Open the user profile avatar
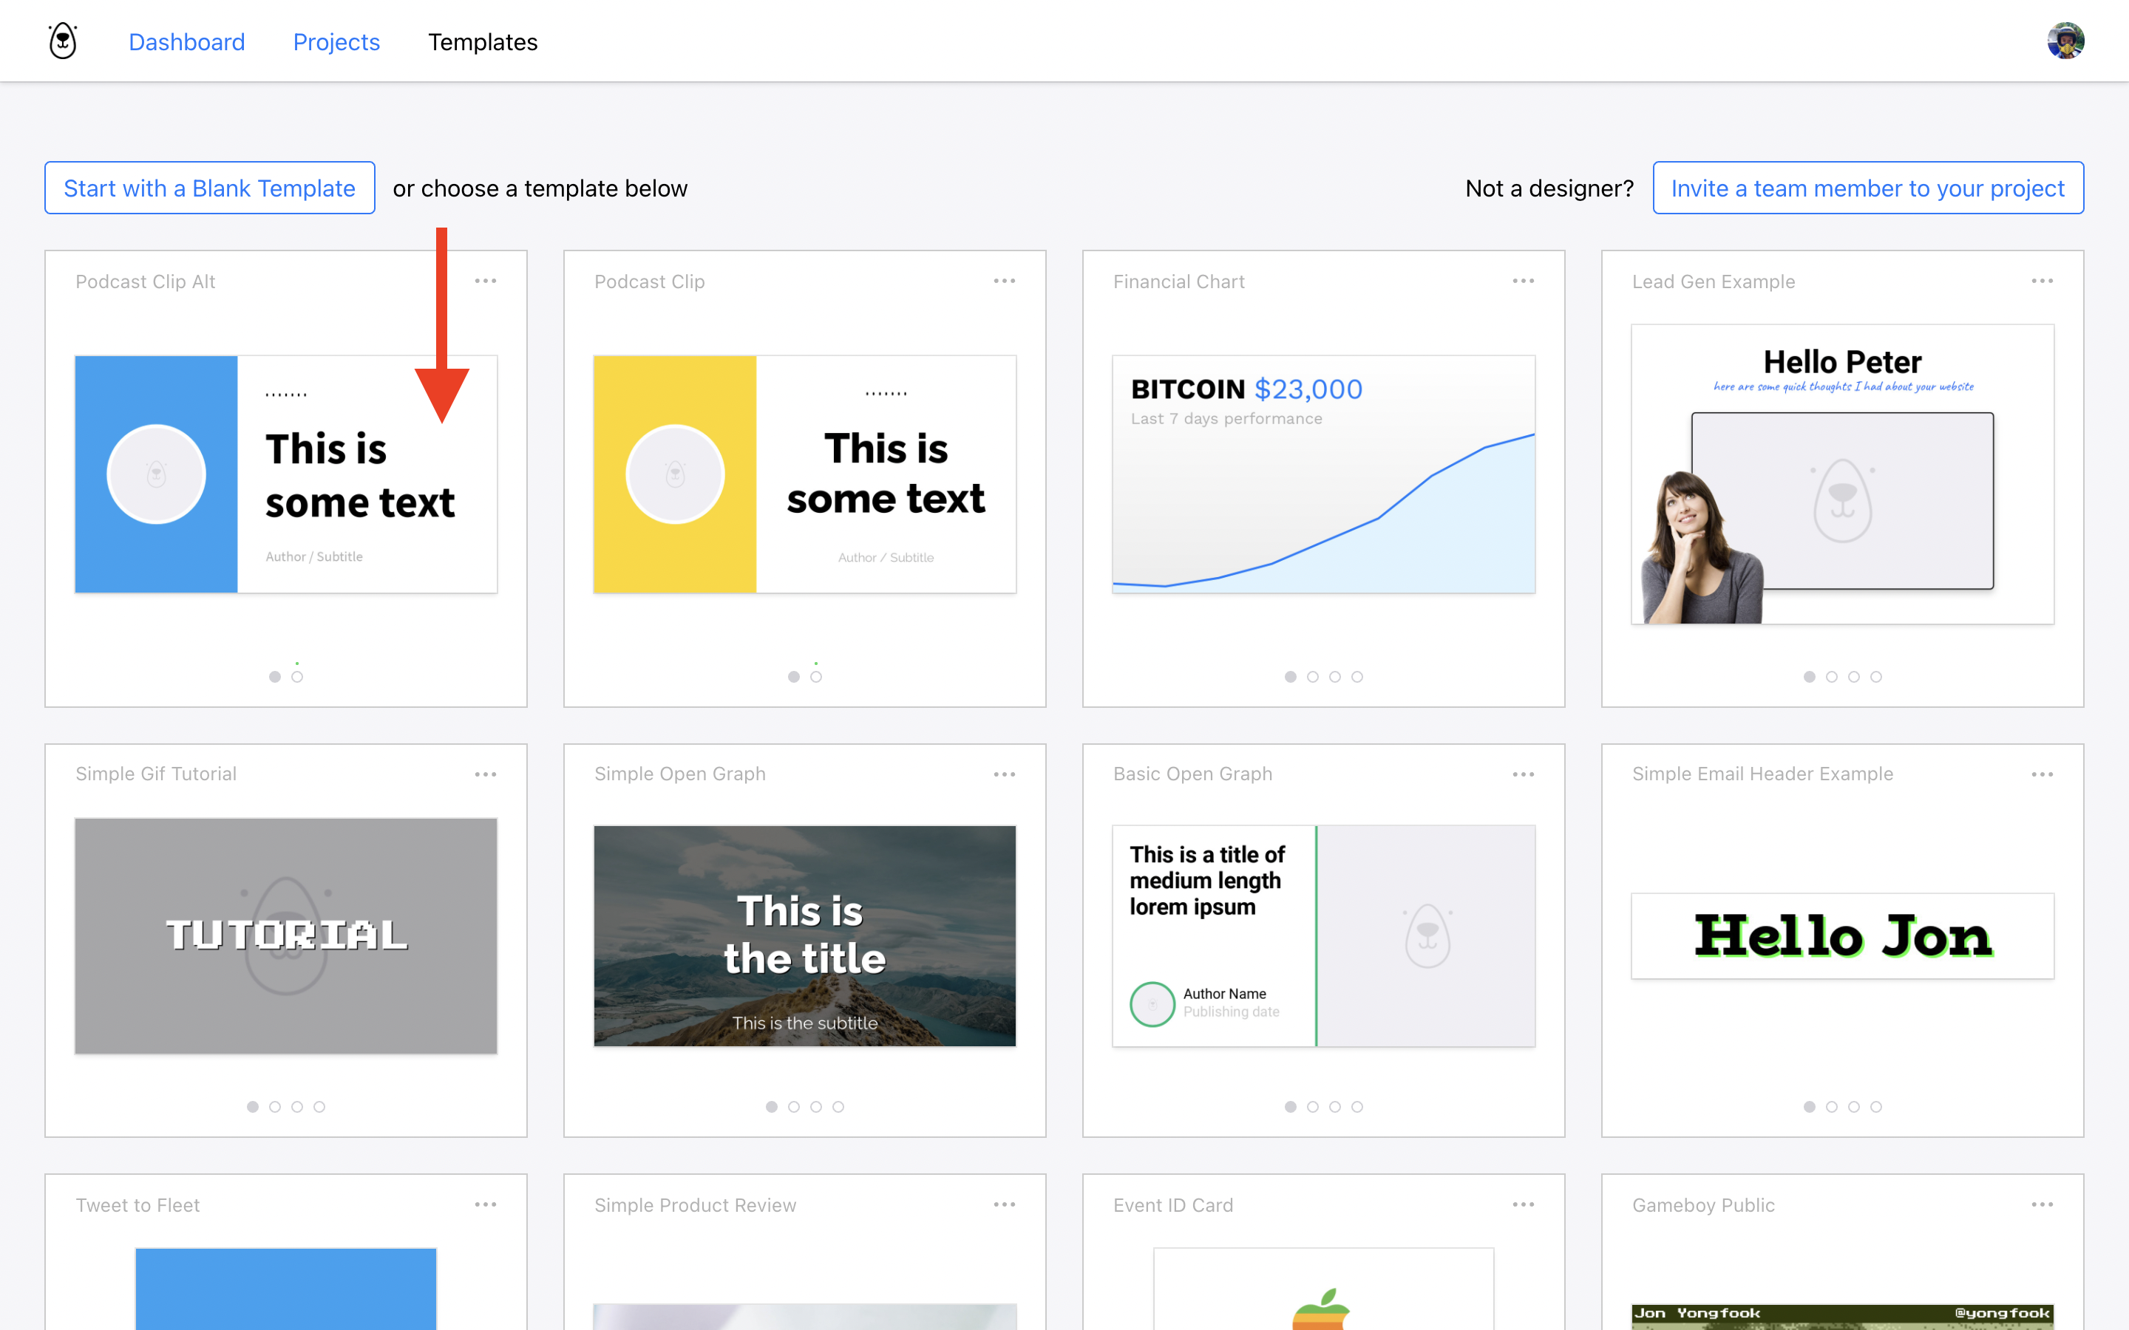The image size is (2129, 1330). click(2065, 41)
